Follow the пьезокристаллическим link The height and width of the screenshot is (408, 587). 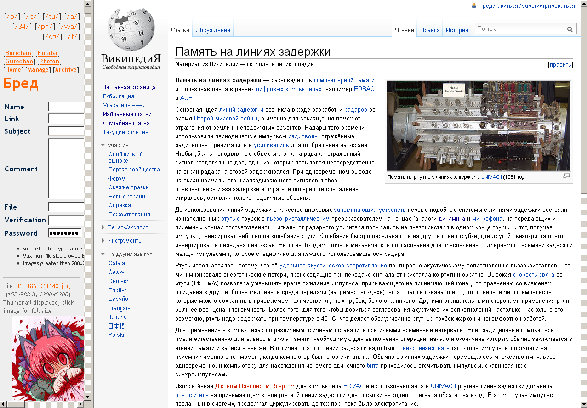pos(298,219)
